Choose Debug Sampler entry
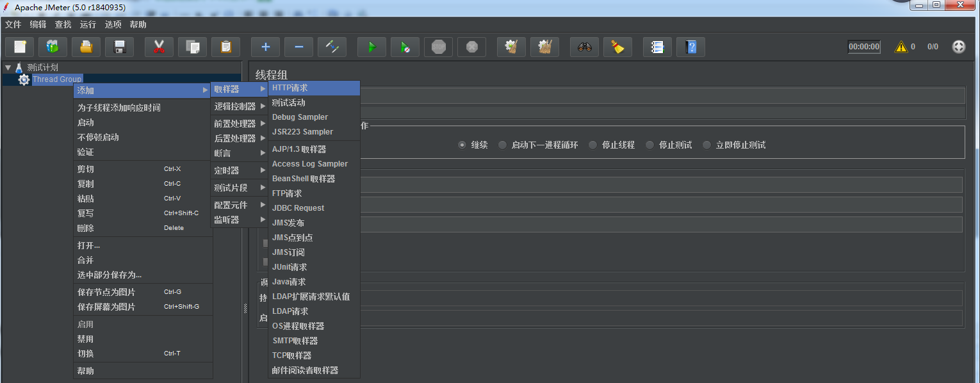The image size is (980, 383). pos(314,117)
